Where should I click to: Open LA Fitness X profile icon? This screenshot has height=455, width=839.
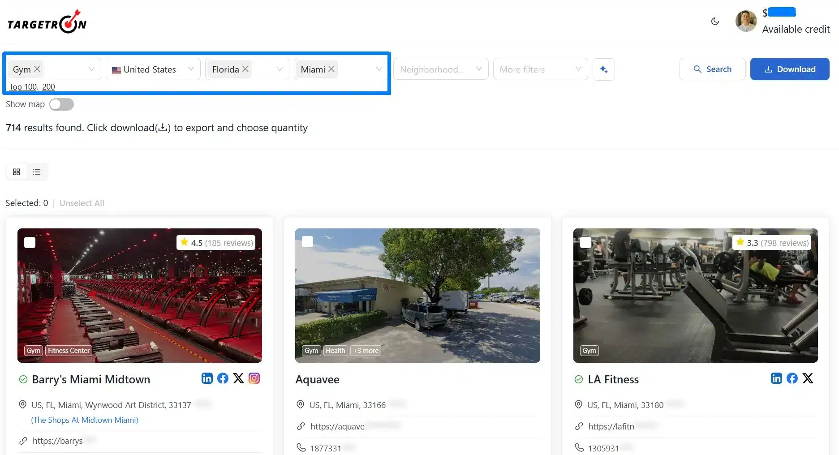[x=808, y=378]
